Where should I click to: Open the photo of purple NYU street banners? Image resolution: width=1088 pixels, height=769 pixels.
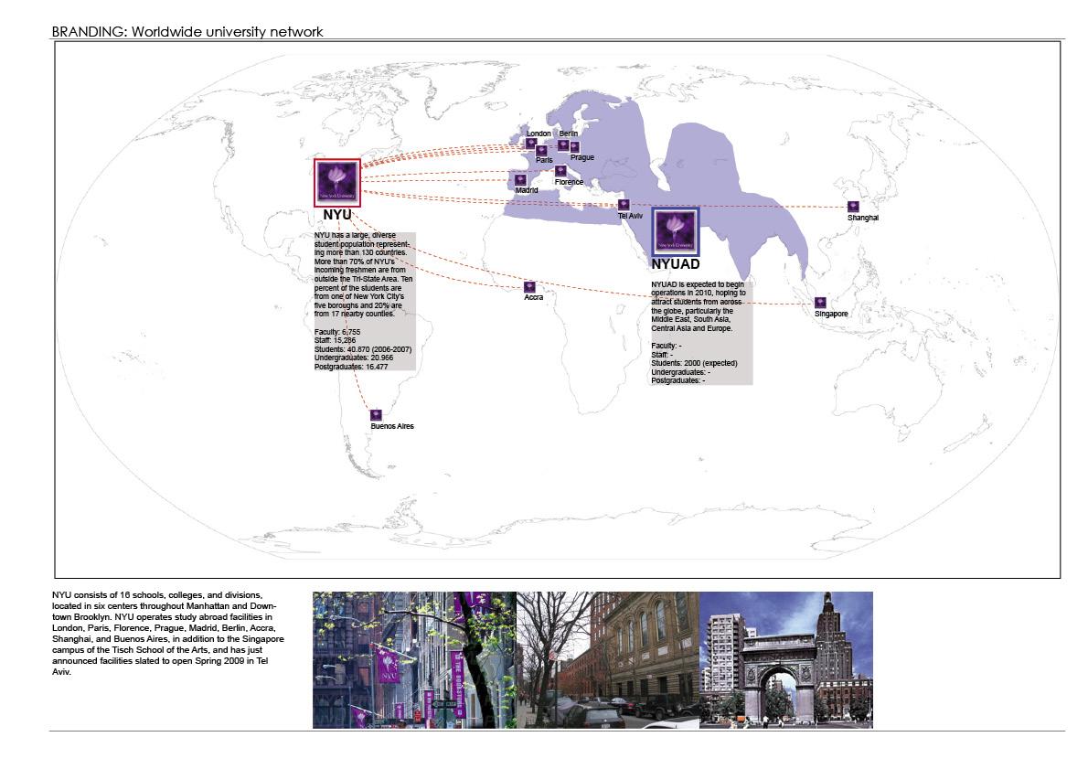(x=414, y=660)
